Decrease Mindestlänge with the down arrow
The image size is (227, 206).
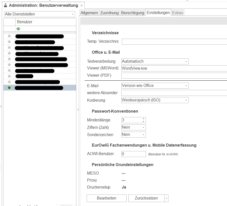tap(143, 122)
